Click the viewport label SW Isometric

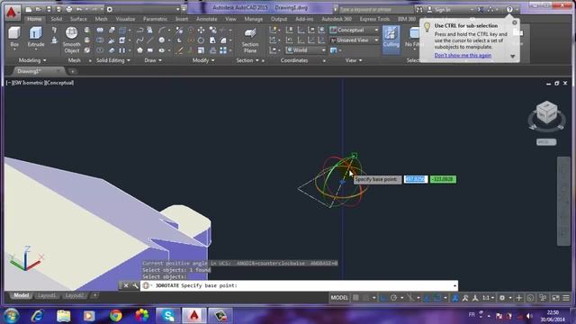coord(28,83)
